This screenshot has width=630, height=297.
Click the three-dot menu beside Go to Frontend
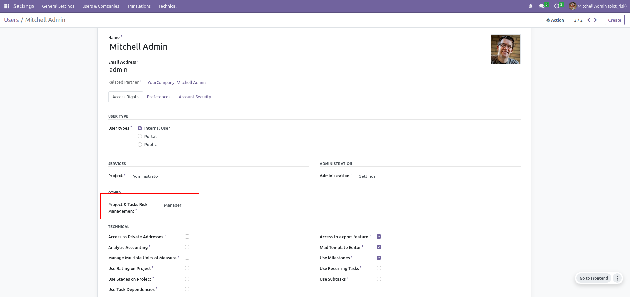click(x=617, y=278)
